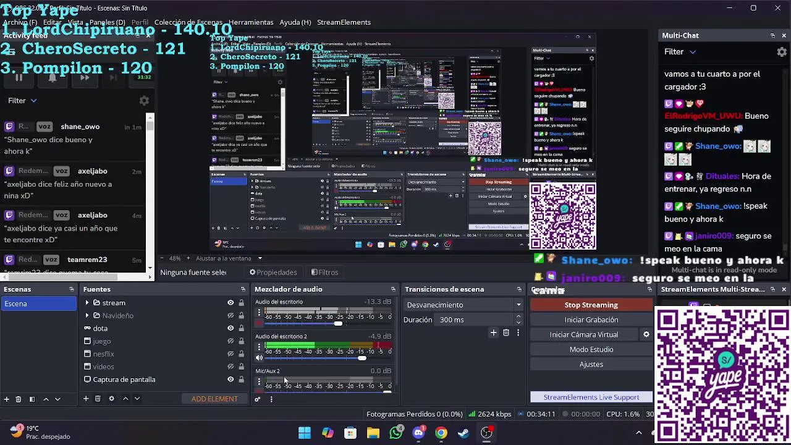Open the Colección de Escenas menu
This screenshot has height=445, width=791.
188,22
